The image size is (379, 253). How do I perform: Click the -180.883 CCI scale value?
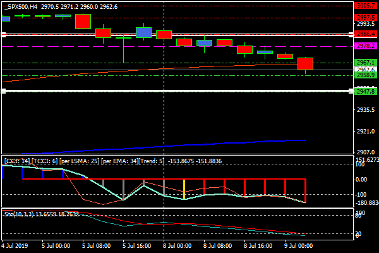(x=366, y=202)
